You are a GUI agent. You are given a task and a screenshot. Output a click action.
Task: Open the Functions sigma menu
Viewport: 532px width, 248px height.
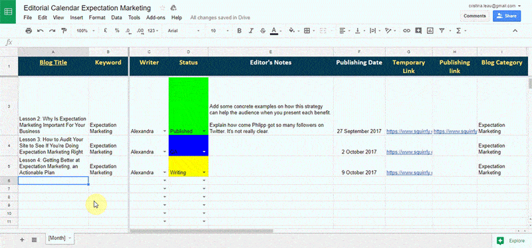[459, 31]
